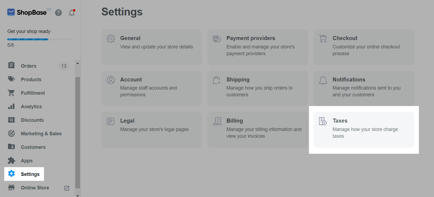Open the Taxes settings card
Screen dimensions: 434x197
pyautogui.click(x=364, y=130)
